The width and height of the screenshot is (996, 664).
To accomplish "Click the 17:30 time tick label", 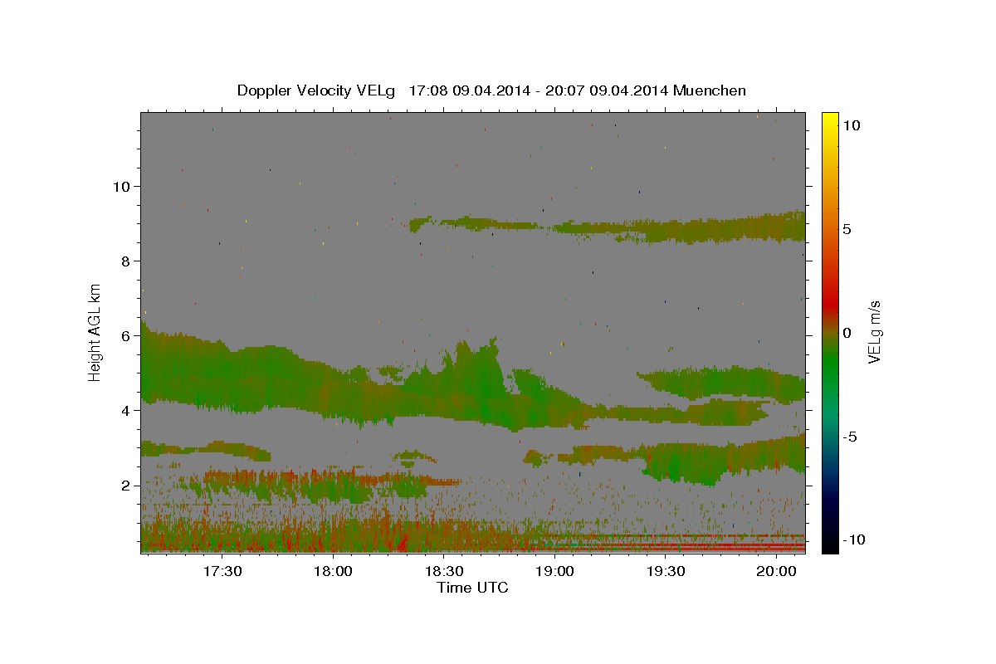I will pos(222,571).
